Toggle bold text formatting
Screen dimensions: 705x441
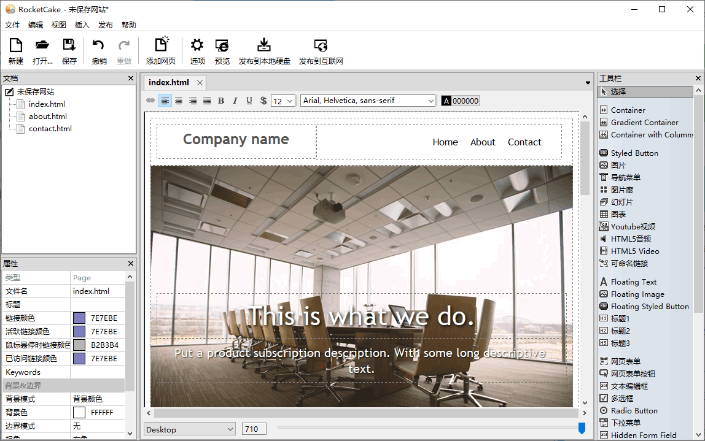[x=221, y=101]
